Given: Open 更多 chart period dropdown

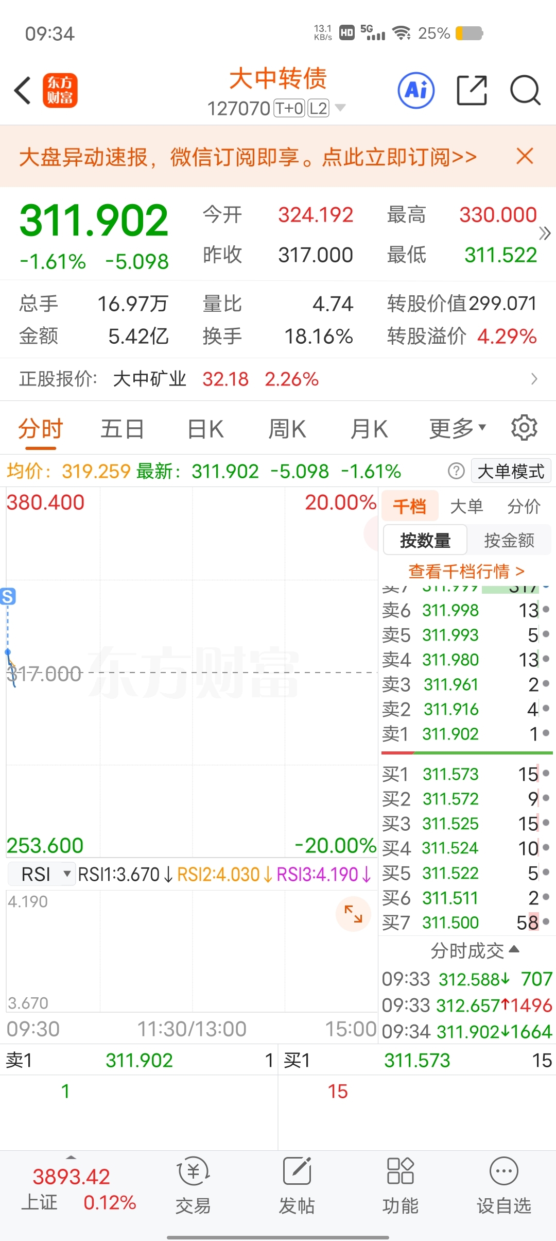Looking at the screenshot, I should click(x=458, y=428).
